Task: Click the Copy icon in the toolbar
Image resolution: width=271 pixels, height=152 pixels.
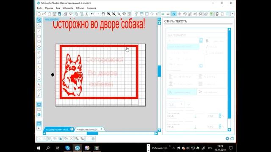Action: (x=76, y=14)
